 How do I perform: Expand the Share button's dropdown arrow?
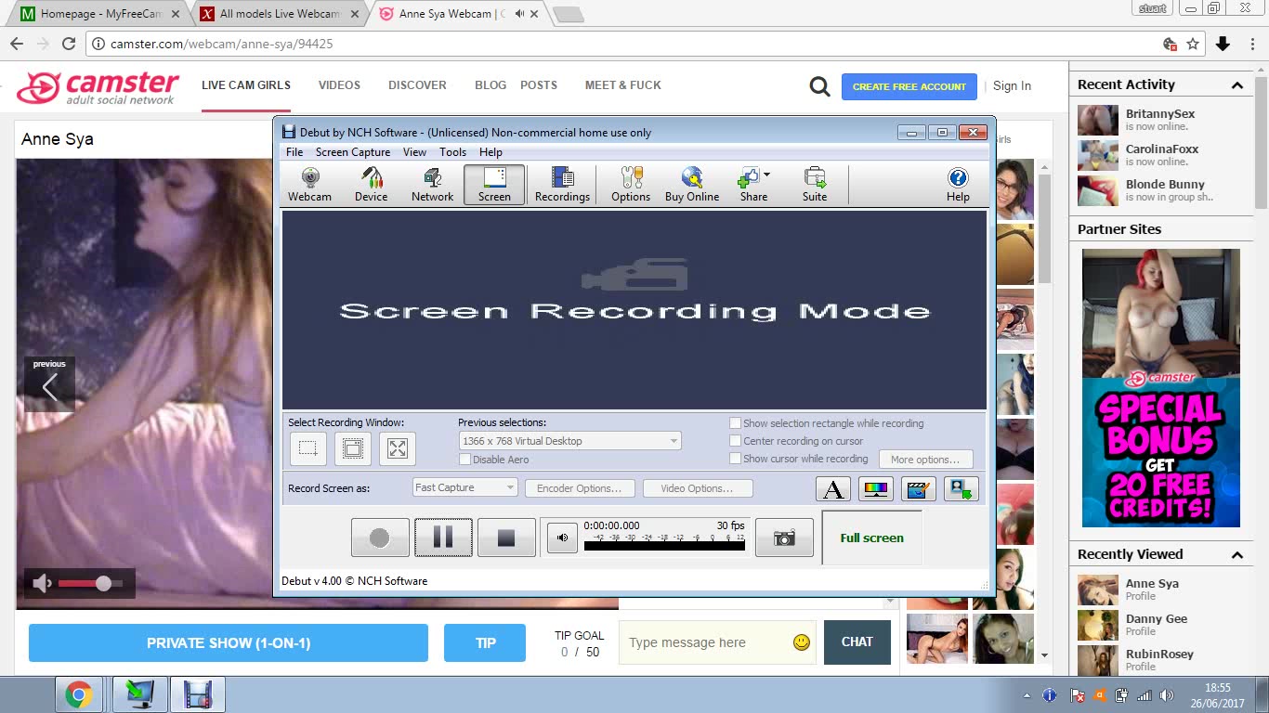point(766,175)
